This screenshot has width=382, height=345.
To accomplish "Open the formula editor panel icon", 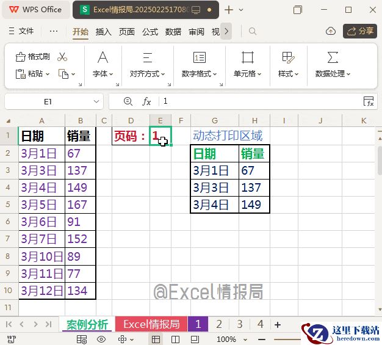I will [x=369, y=101].
